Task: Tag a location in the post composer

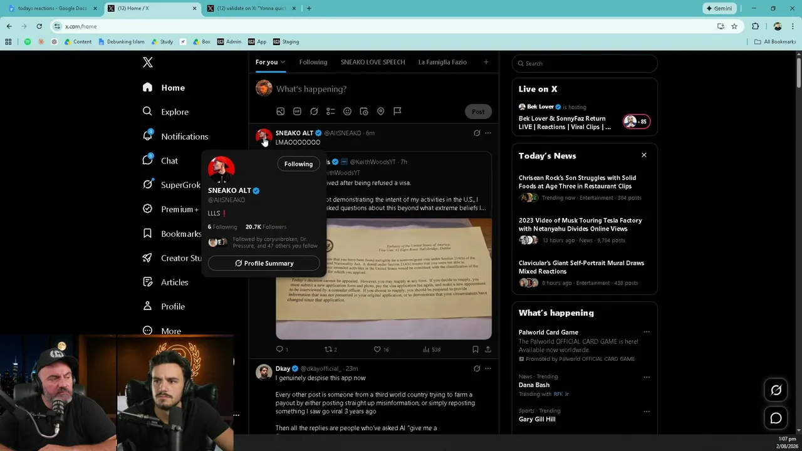Action: (380, 111)
